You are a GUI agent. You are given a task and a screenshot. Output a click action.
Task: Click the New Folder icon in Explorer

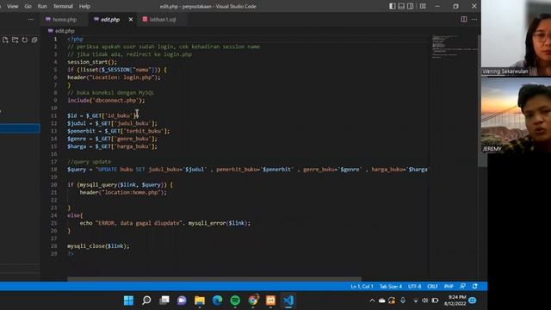tap(15, 40)
